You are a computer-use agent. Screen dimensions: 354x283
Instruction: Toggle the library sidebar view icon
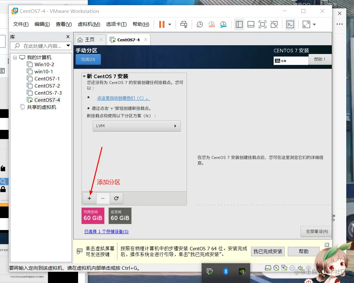coord(239,25)
